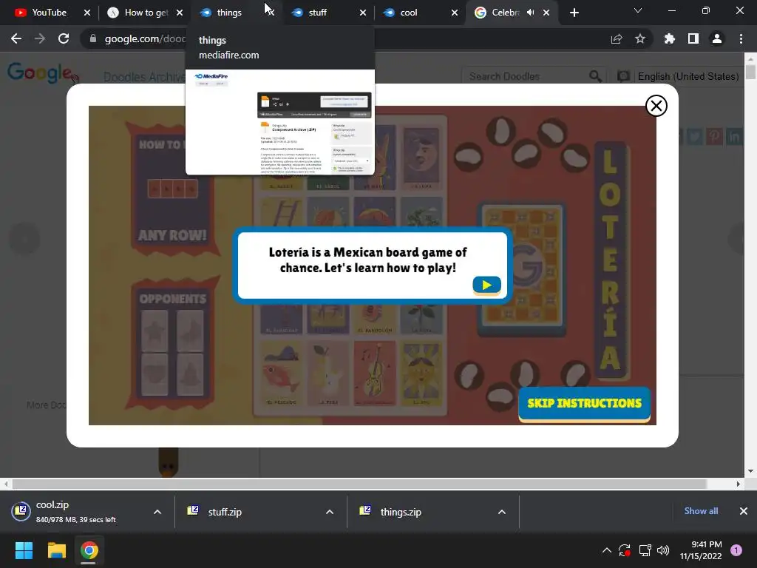
Task: Open the volume speaker tray icon
Action: point(663,550)
